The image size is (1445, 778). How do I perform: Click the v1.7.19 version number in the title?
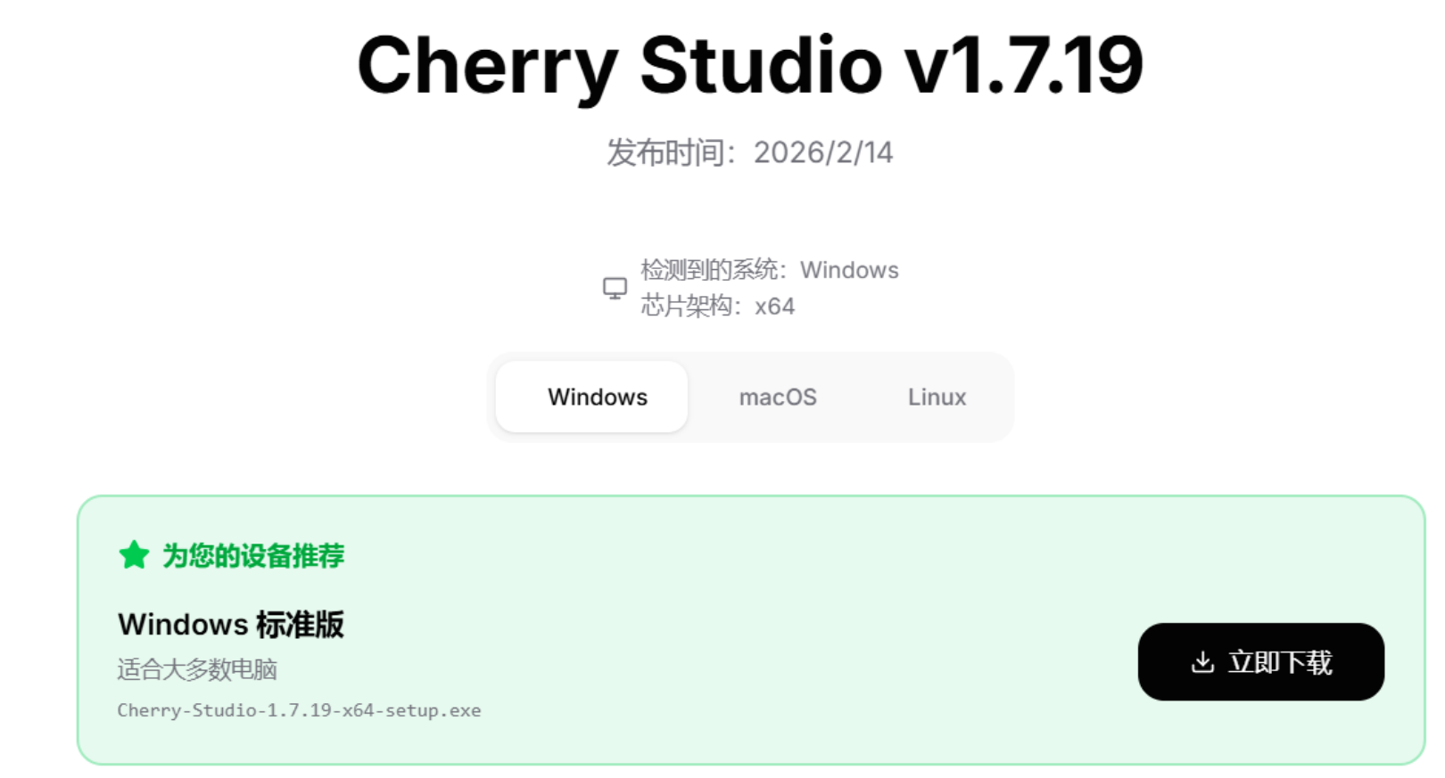pos(1023,64)
